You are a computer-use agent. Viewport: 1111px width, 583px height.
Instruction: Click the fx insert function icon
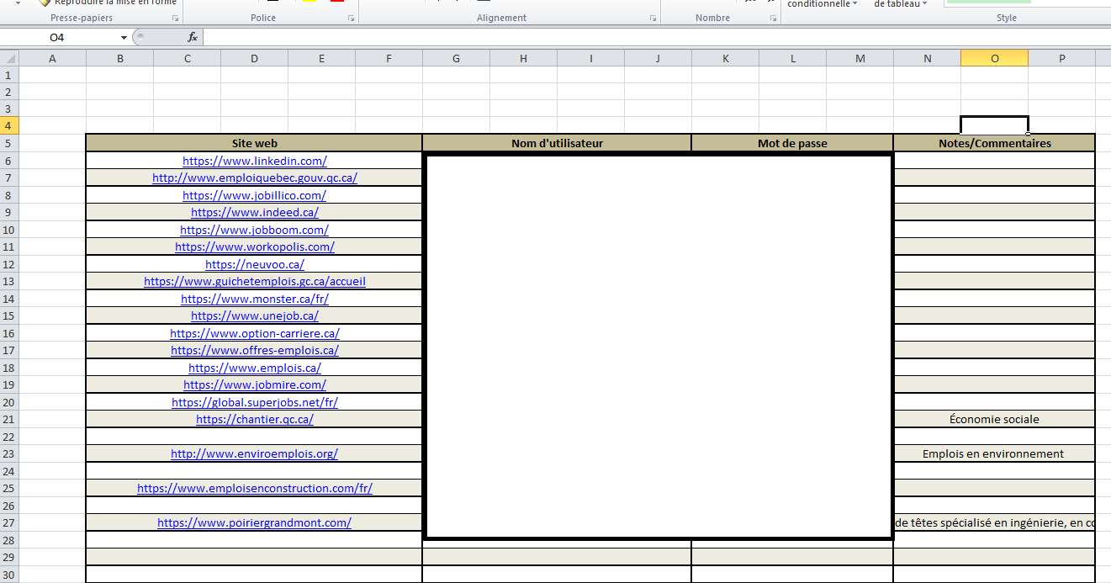(193, 37)
